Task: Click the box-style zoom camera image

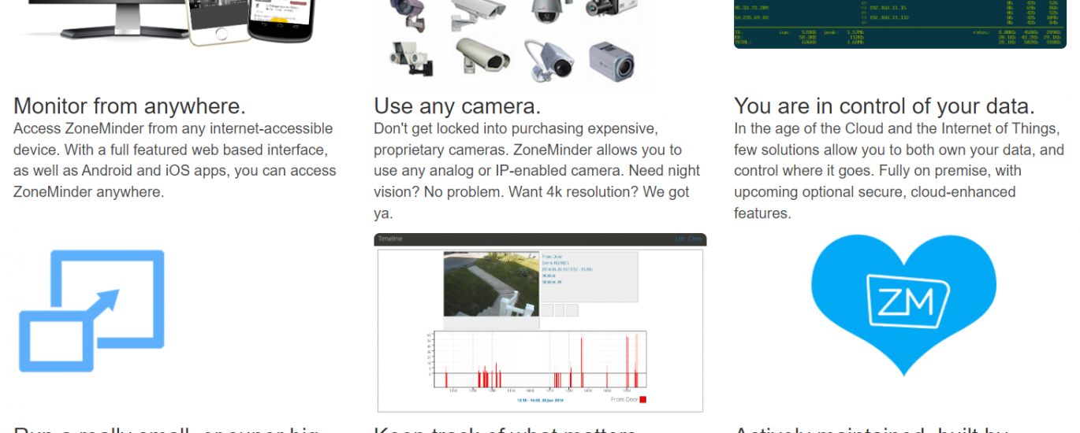Action: tap(613, 62)
